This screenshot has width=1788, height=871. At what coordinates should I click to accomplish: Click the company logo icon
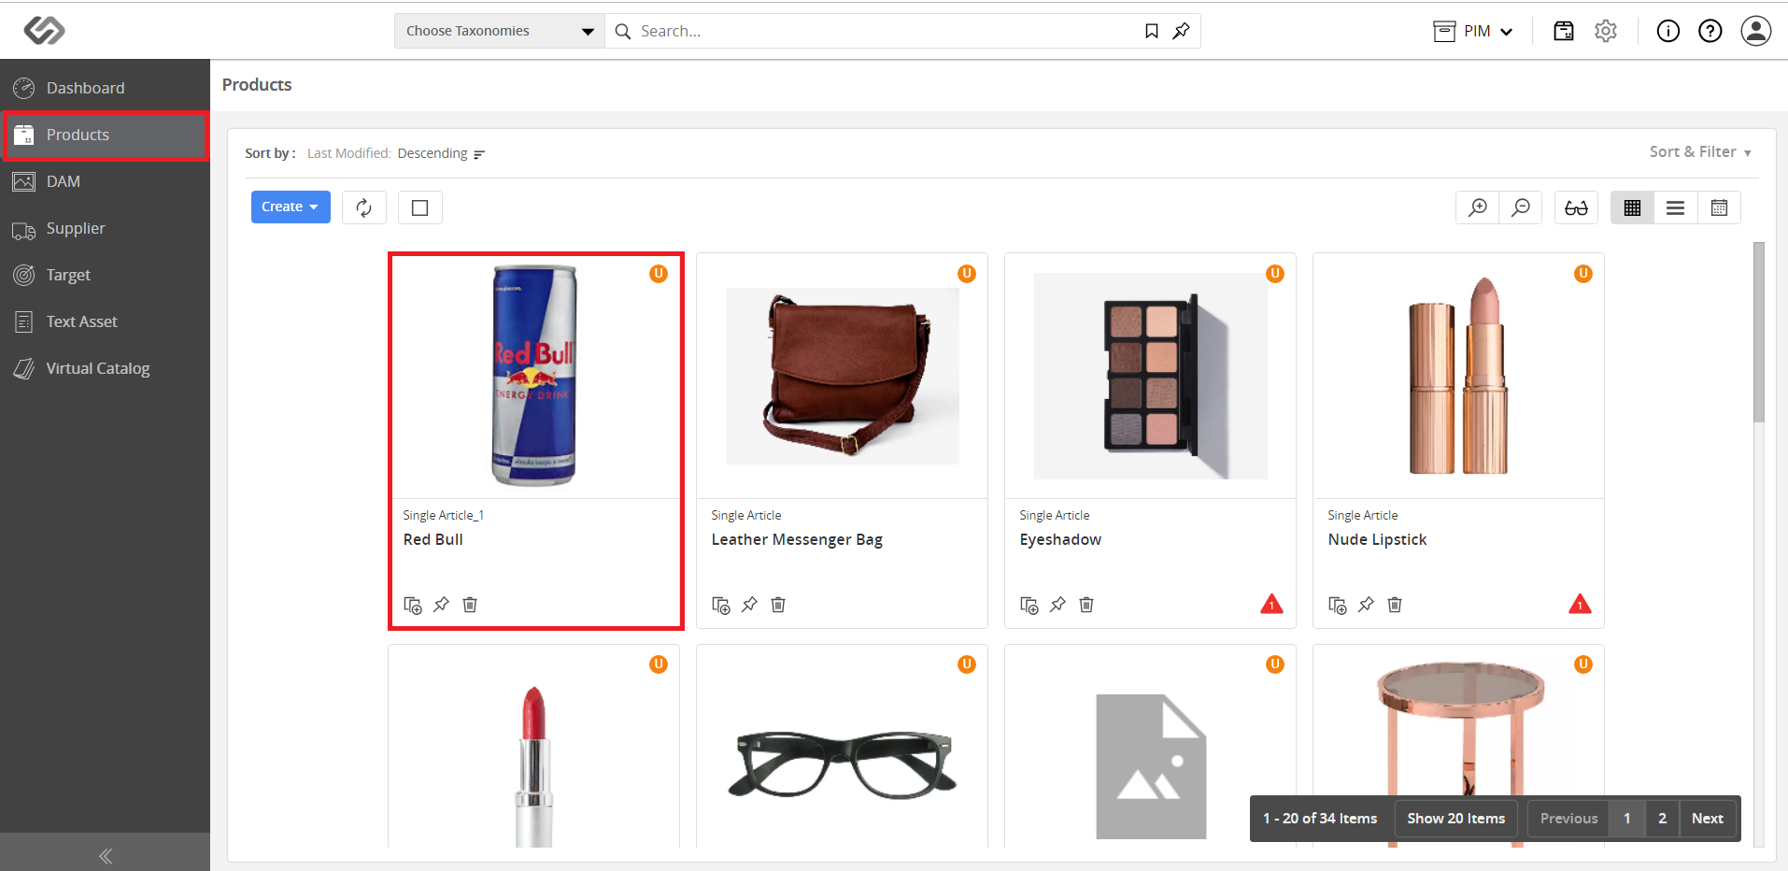tap(44, 31)
